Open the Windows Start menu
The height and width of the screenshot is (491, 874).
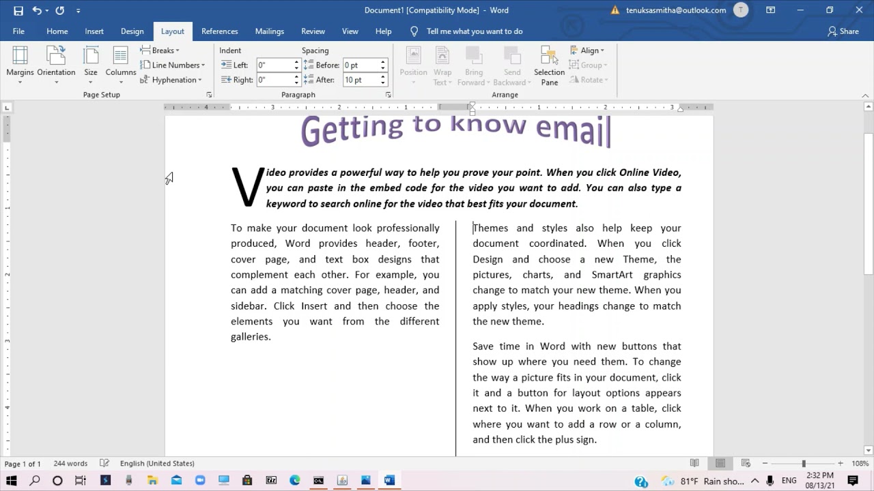12,481
